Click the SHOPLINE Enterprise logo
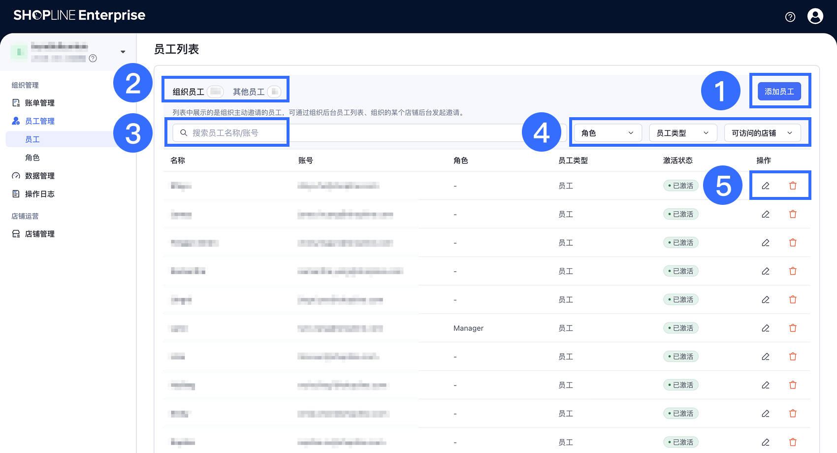 click(79, 15)
